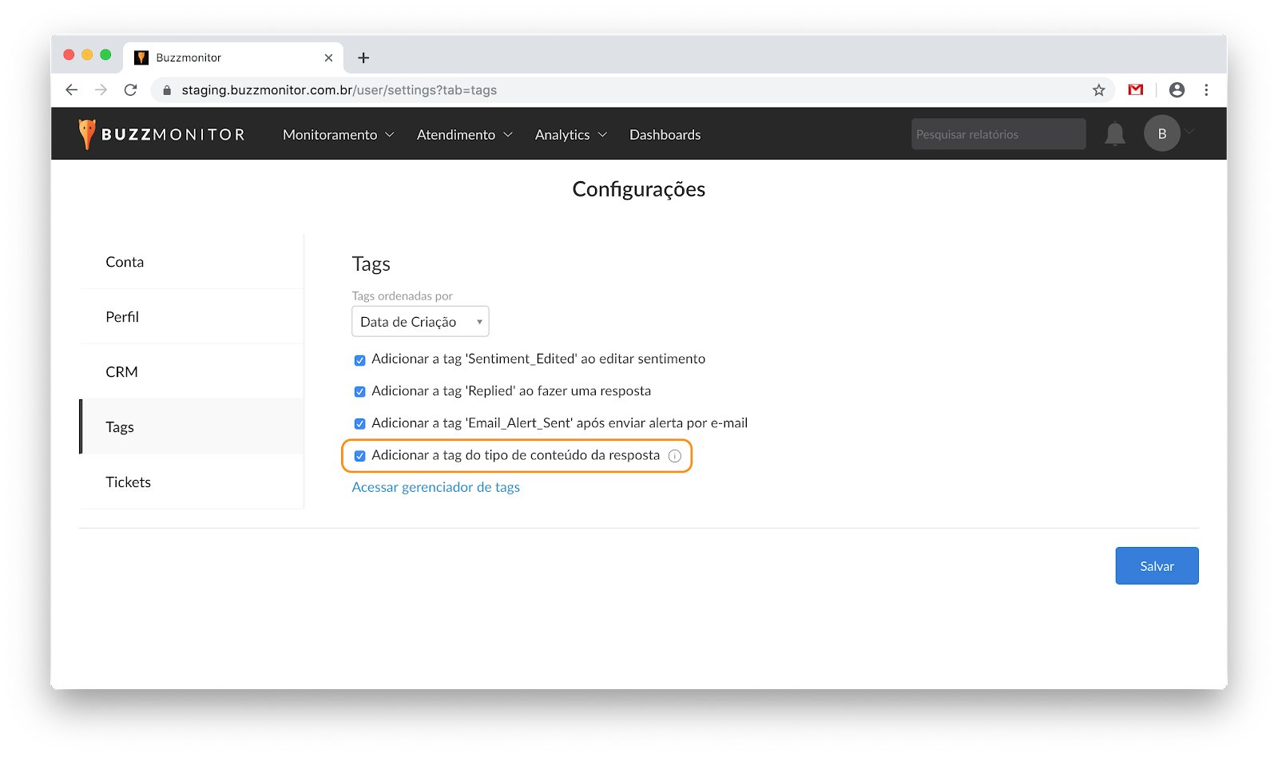Viewport: 1278px width, 757px height.
Task: Expand the Monitoramento menu
Action: pyautogui.click(x=338, y=135)
